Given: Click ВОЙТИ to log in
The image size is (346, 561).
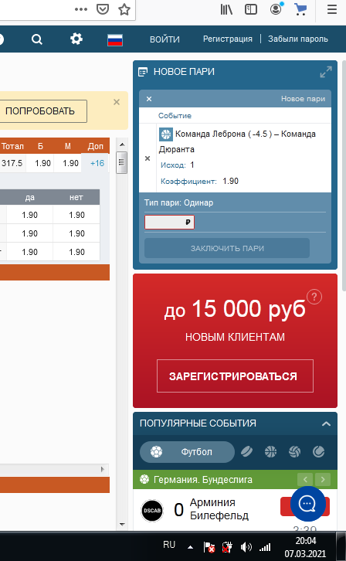Looking at the screenshot, I should pyautogui.click(x=165, y=39).
